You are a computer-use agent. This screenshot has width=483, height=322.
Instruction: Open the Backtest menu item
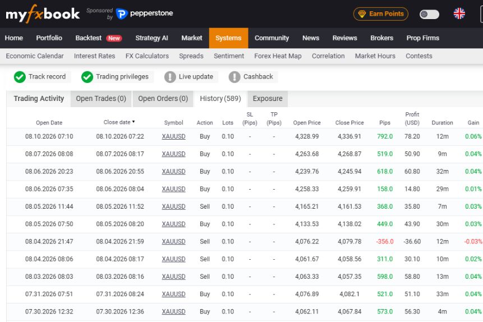click(x=89, y=38)
